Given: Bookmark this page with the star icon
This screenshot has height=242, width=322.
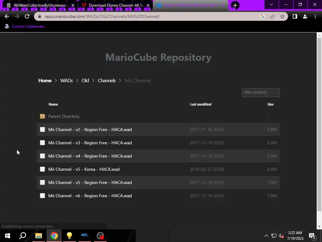Looking at the screenshot, I should point(282,16).
